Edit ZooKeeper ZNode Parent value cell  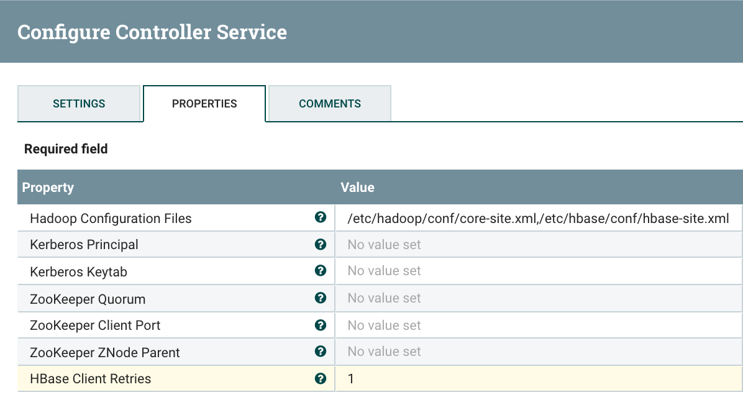(x=537, y=352)
